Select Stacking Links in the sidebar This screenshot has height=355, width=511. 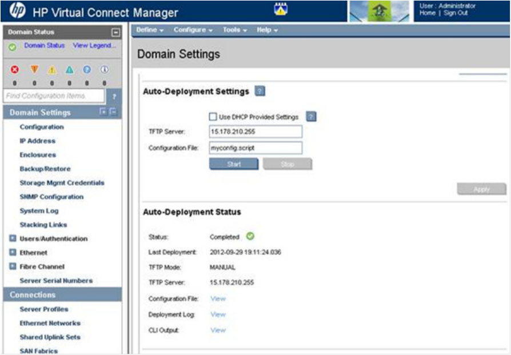[x=43, y=225]
